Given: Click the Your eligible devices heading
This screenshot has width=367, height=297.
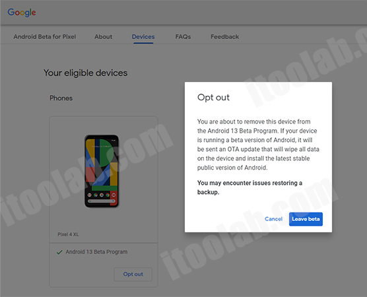Looking at the screenshot, I should point(85,73).
